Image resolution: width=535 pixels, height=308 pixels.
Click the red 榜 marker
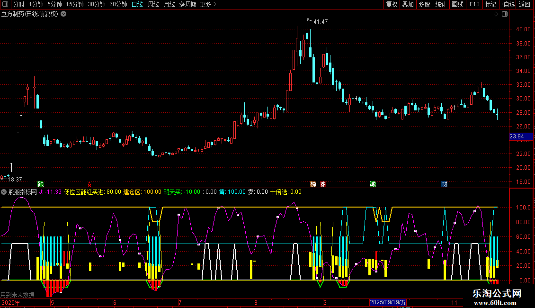click(313, 184)
